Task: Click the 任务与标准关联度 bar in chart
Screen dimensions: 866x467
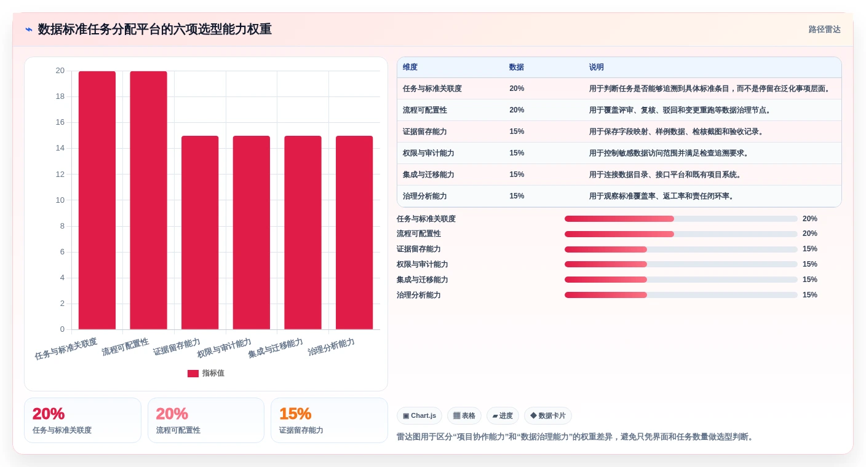Action: click(97, 200)
